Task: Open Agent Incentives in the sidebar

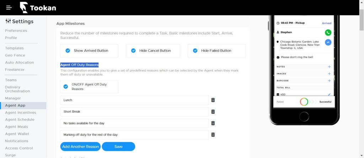Action: click(x=21, y=112)
